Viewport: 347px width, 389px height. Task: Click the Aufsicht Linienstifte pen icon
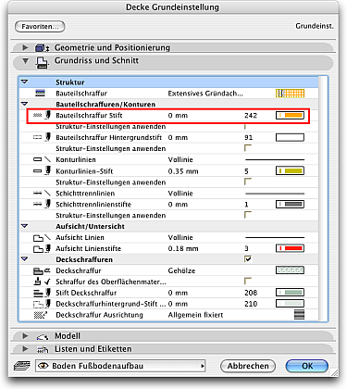point(42,248)
